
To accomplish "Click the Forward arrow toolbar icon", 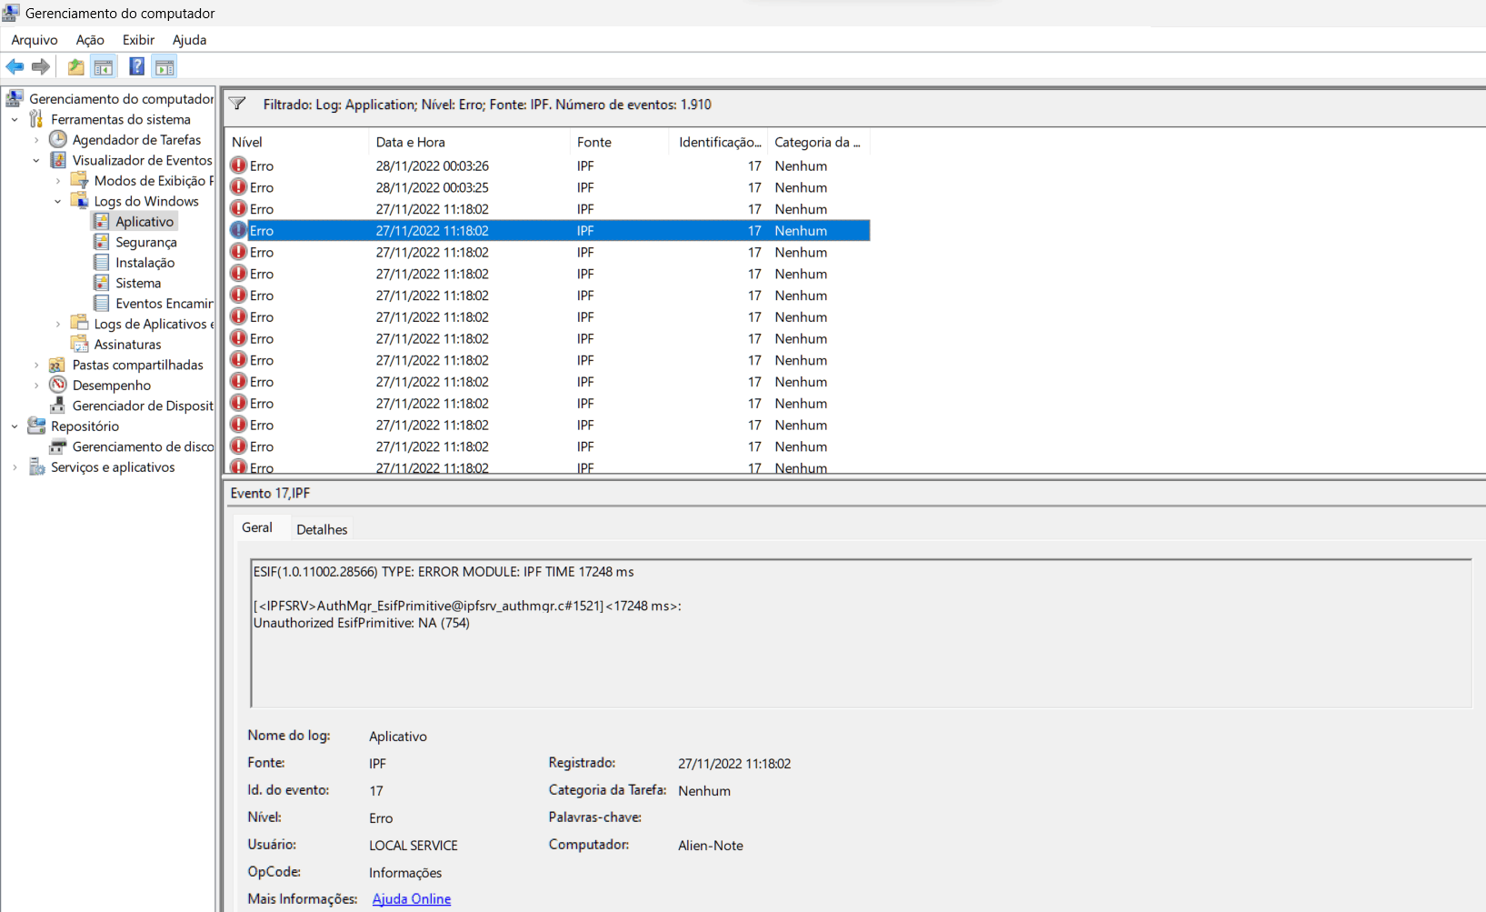I will [x=40, y=66].
